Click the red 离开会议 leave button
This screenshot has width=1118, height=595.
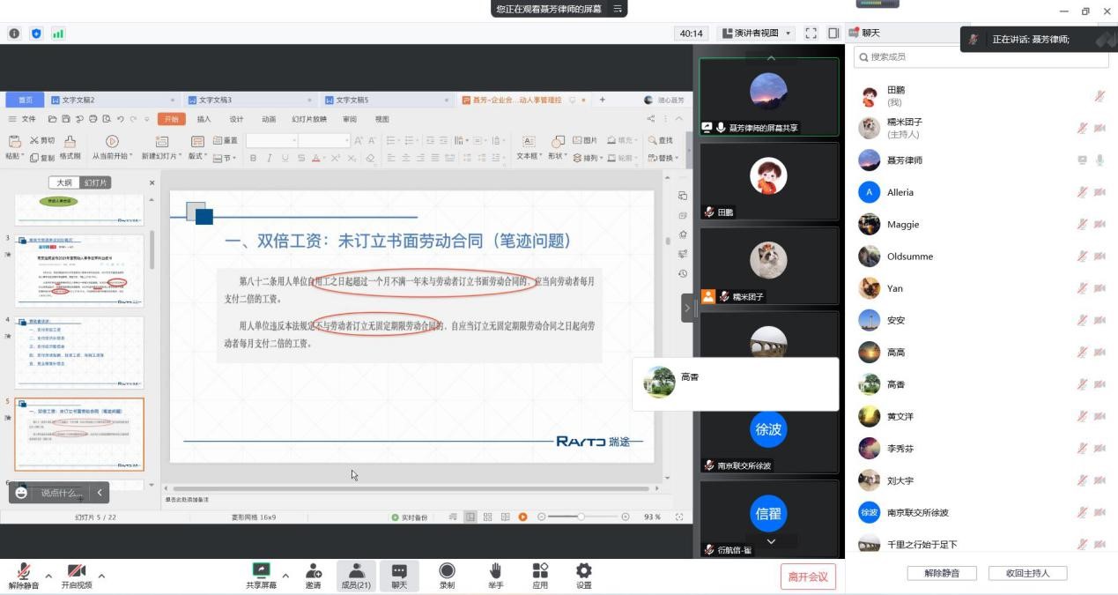pos(808,576)
